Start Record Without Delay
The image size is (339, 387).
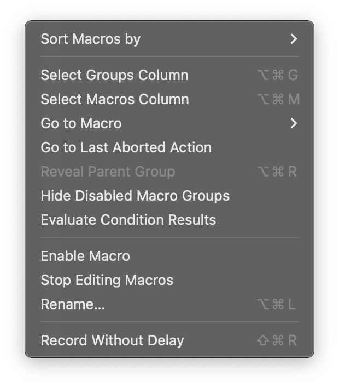point(112,340)
